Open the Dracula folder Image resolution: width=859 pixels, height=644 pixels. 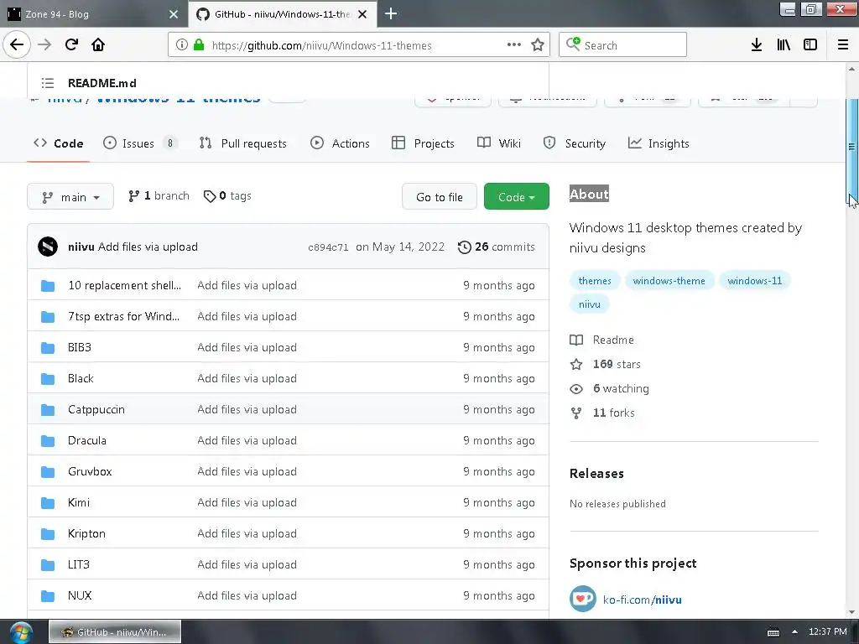click(87, 441)
